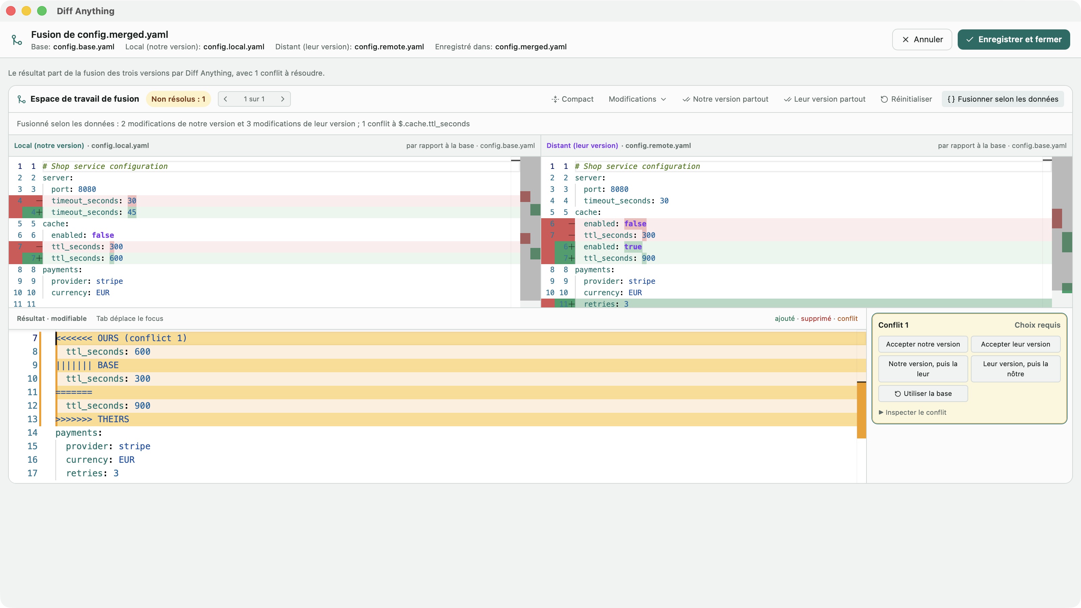Click the 'conflit' legend label
The width and height of the screenshot is (1081, 608).
tap(847, 319)
